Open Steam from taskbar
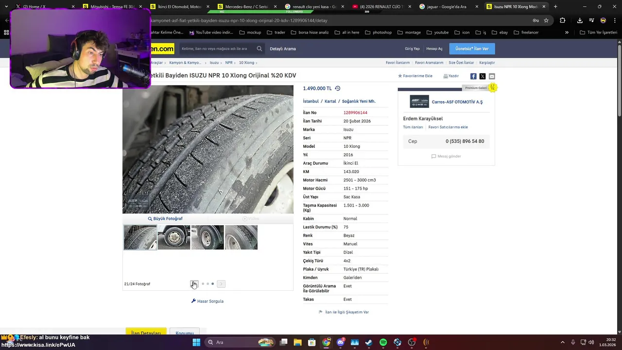The height and width of the screenshot is (350, 622). (369, 342)
